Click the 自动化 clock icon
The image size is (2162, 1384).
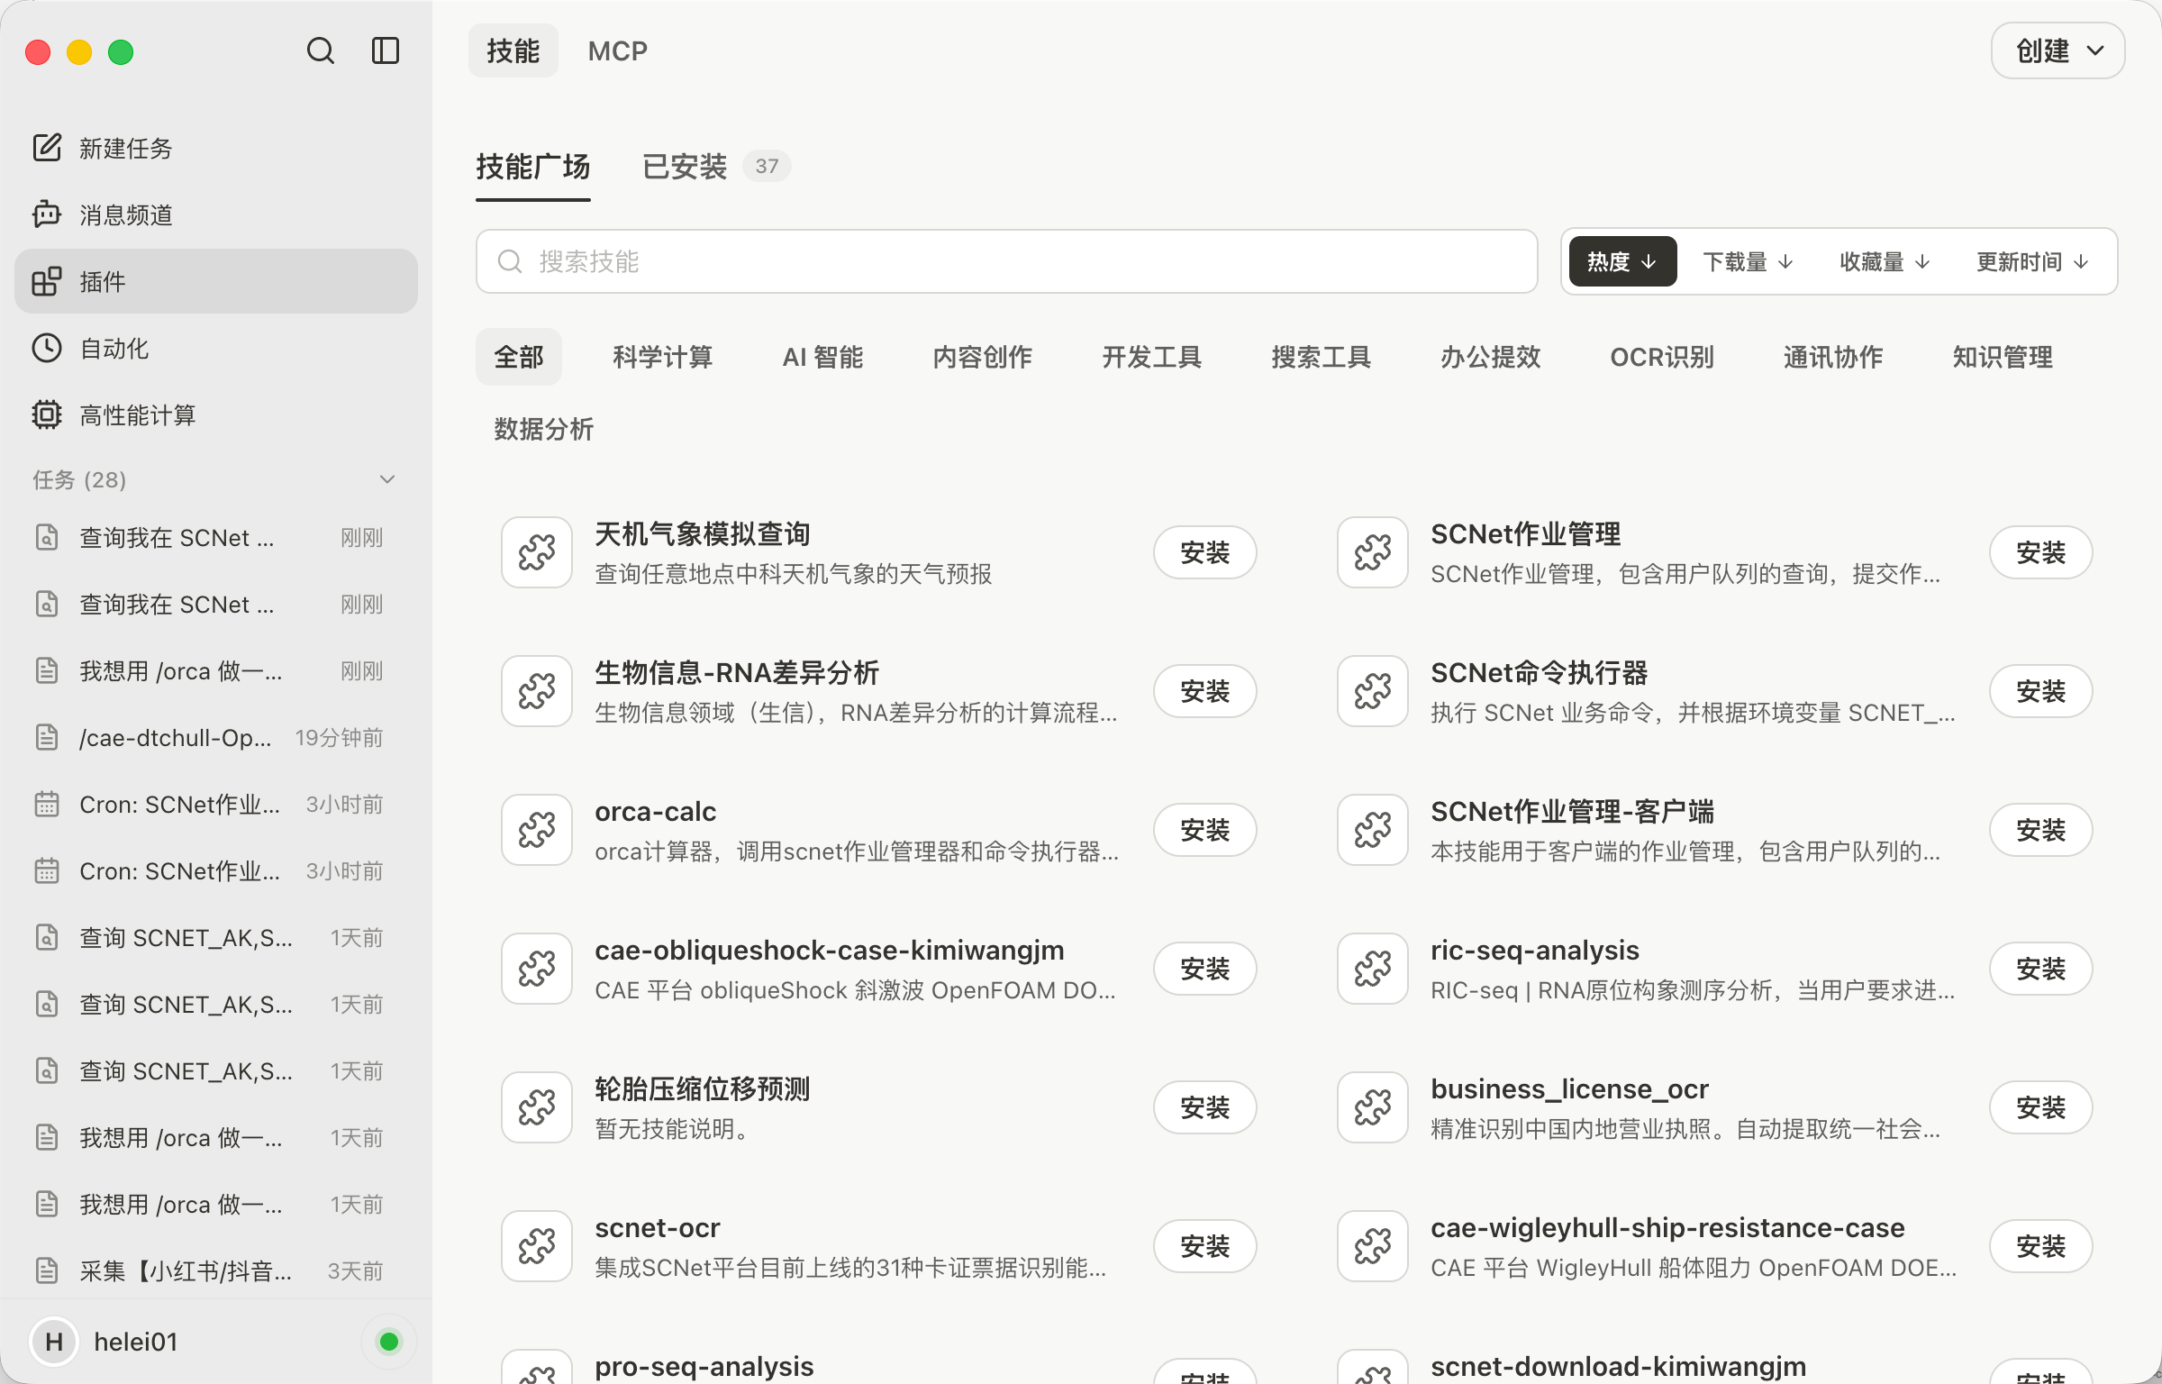[x=47, y=348]
